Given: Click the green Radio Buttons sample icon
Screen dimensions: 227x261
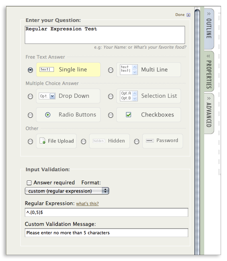Looking at the screenshot, I should pyautogui.click(x=48, y=115).
